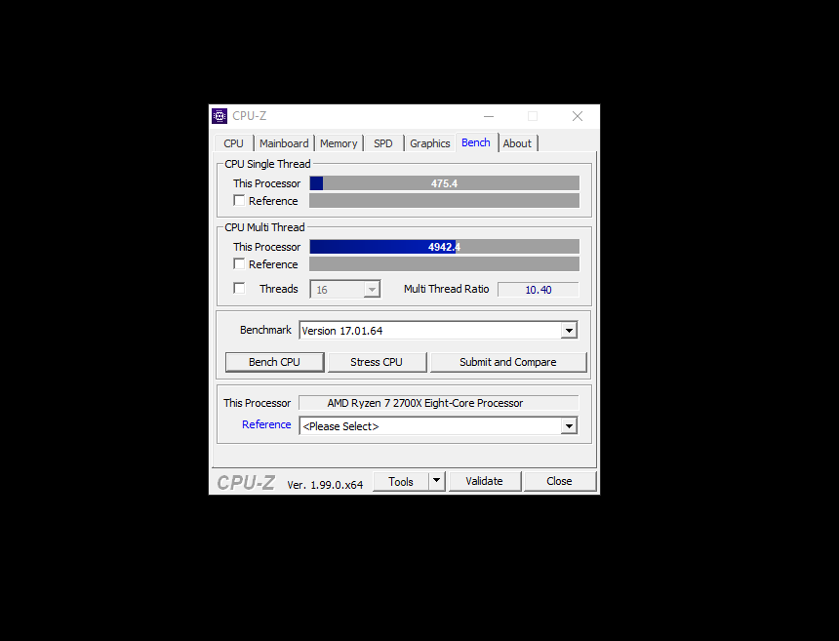Open the Graphics tab
This screenshot has height=641, width=839.
429,143
